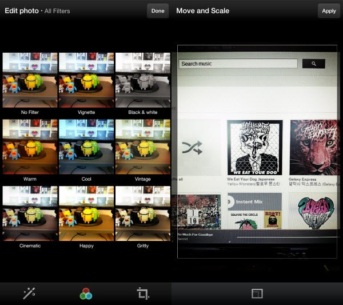Viewport: 343px width, 305px height.
Task: Click the Galaxy Express leopard album cover
Action: pos(314,148)
